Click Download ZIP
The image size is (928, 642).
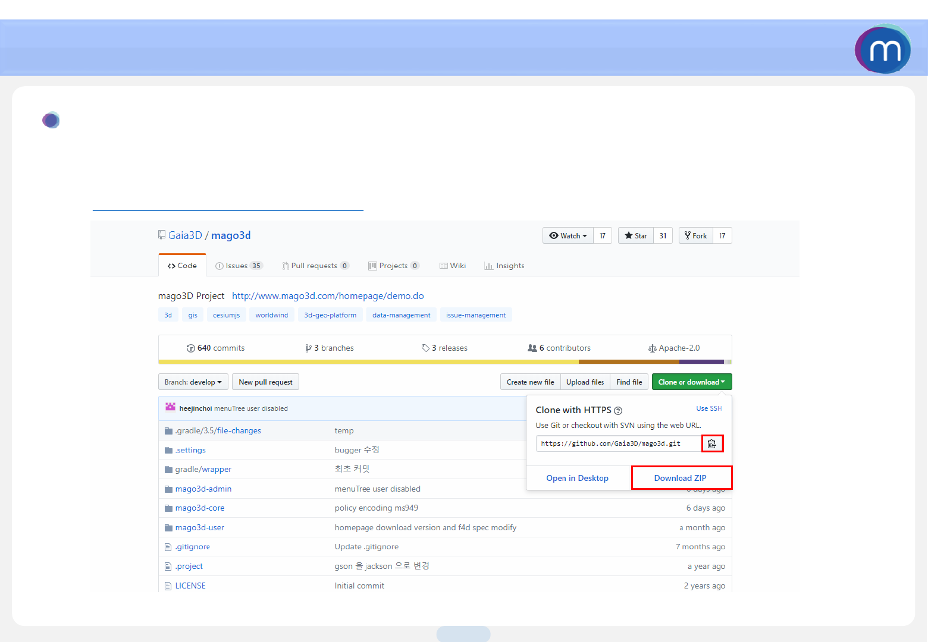coord(681,478)
